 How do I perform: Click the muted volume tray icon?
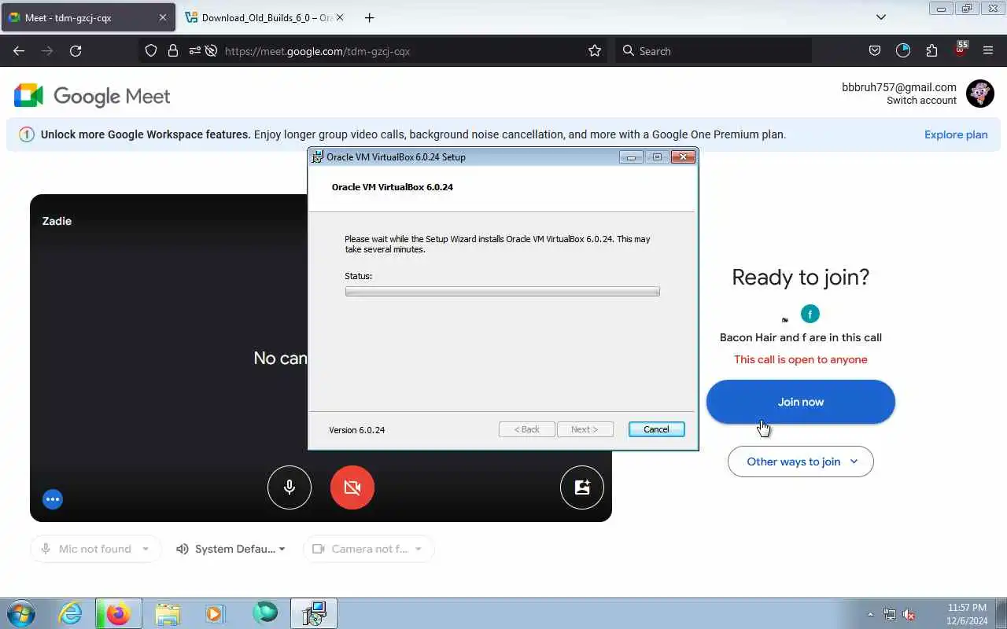coord(909,614)
